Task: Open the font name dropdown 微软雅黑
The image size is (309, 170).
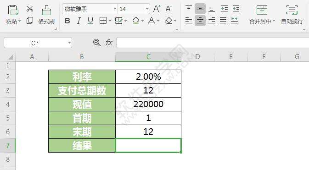Action: coord(115,9)
